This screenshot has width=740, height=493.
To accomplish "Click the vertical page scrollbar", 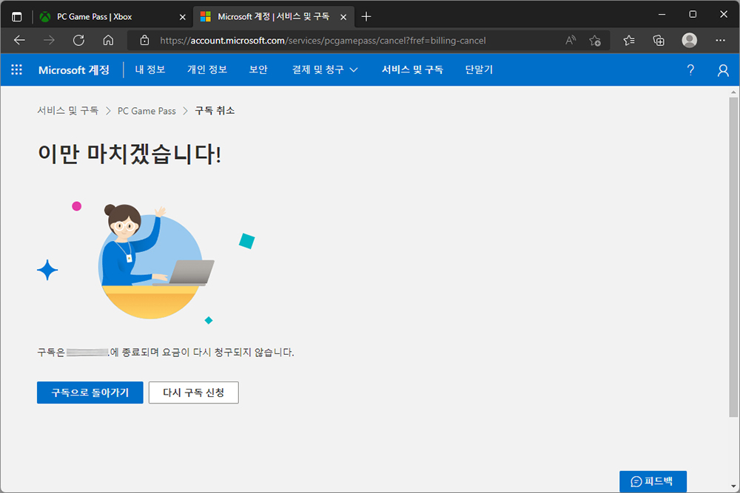I will [733, 257].
